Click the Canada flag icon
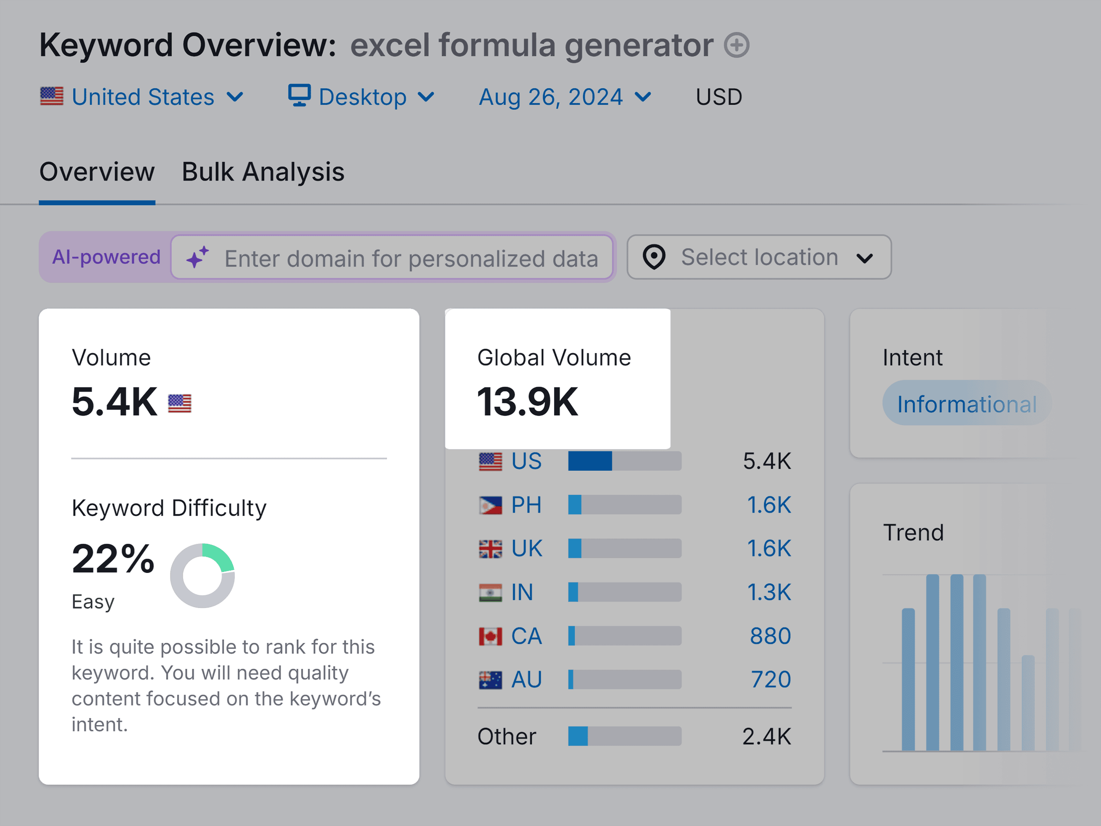The height and width of the screenshot is (826, 1101). point(490,636)
